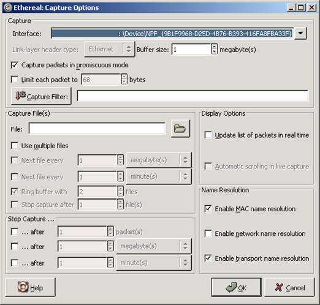Click the Help lifebuoy button

[x=30, y=287]
